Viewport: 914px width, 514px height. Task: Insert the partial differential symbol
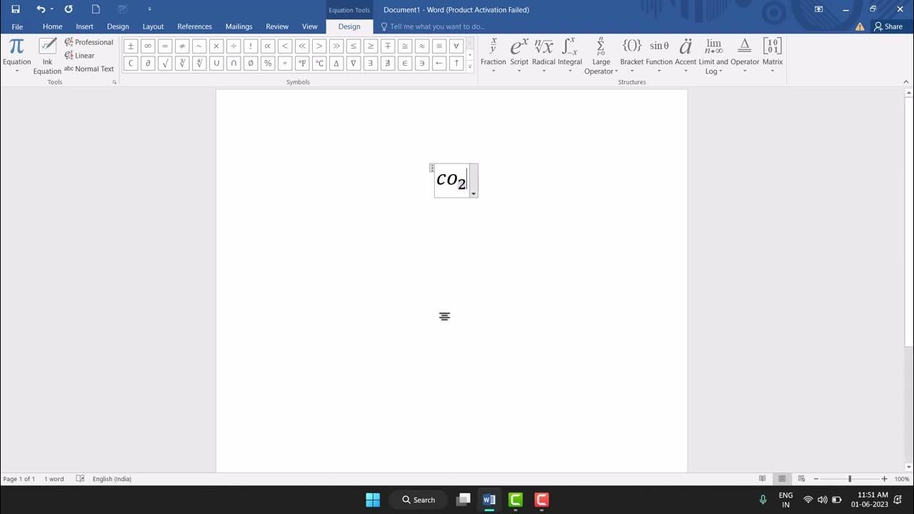click(148, 63)
